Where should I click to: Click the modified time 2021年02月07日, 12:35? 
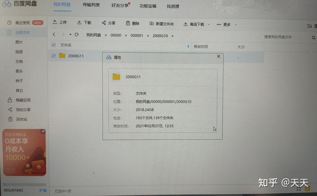[x=154, y=126]
